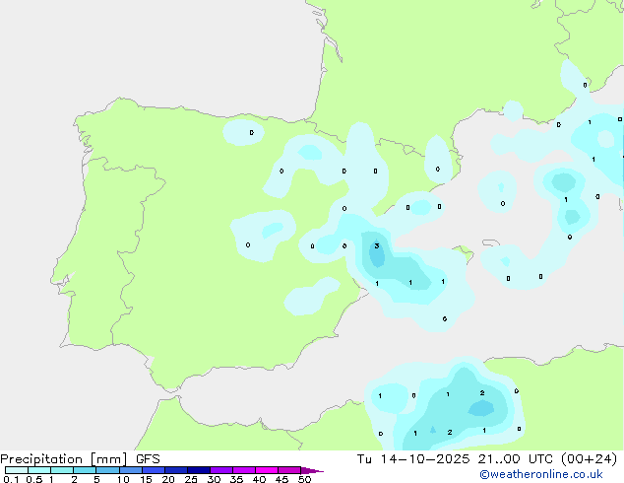Screen dimensions: 624x483
Task: Click the purple swatch between 30 and 35
Action: (x=220, y=470)
